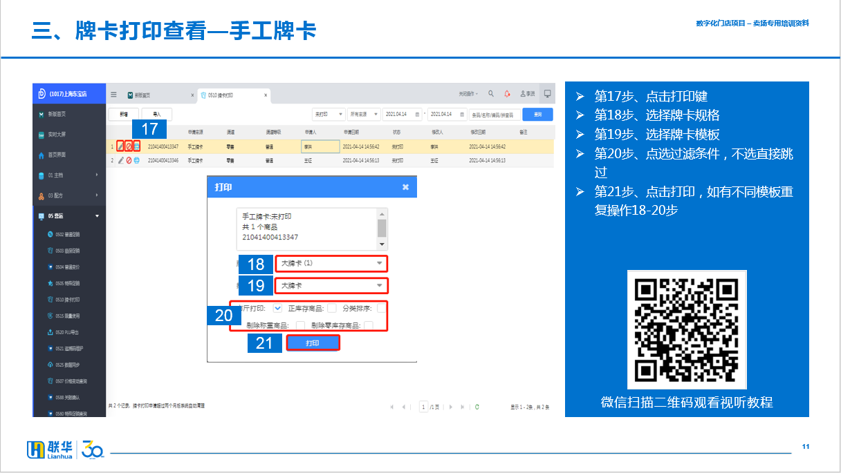
Task: Switch to the 新版首页 tab
Action: click(x=160, y=95)
